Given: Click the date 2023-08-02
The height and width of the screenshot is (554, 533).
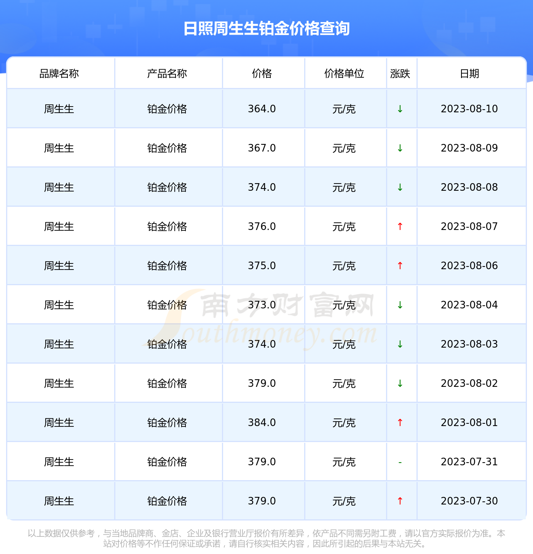Looking at the screenshot, I should click(469, 383).
